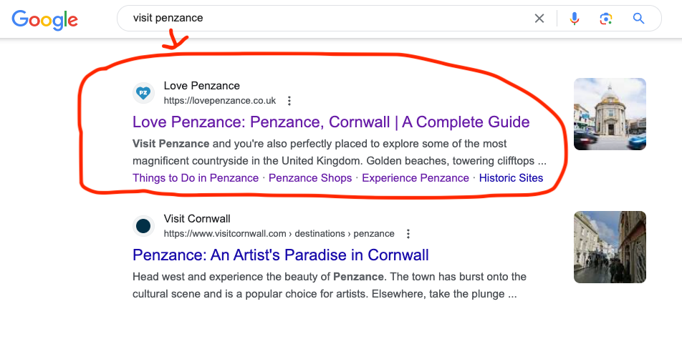Open 'Love Penzance: Penzance, Cornwall | A Complete Guide'
Viewport: 682px width, 339px height.
331,122
